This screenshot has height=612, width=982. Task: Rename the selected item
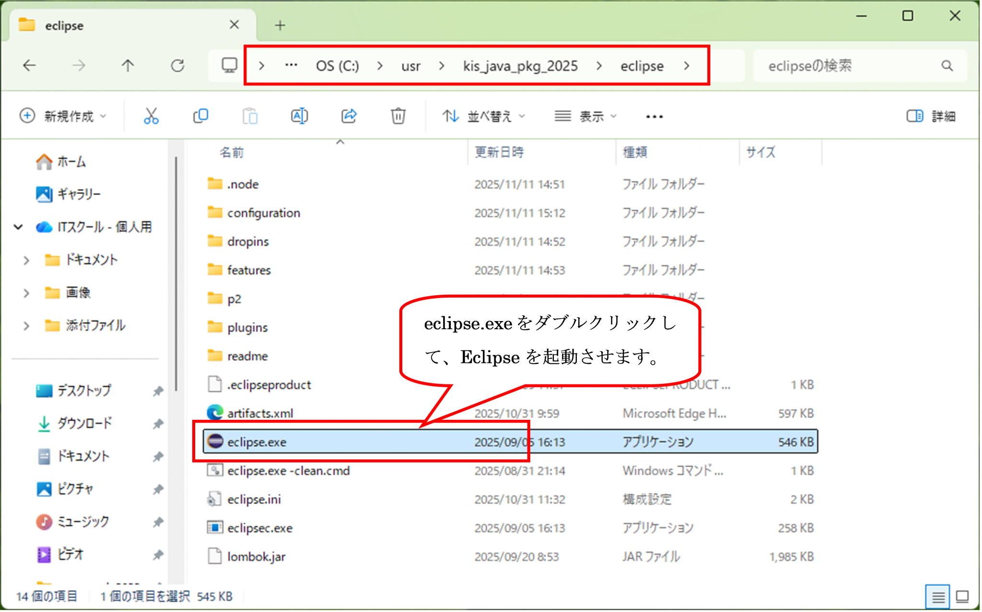299,115
